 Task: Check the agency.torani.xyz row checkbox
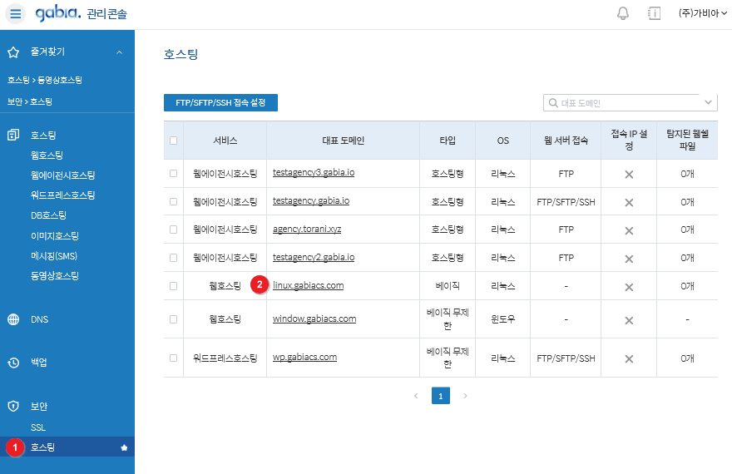click(x=174, y=230)
